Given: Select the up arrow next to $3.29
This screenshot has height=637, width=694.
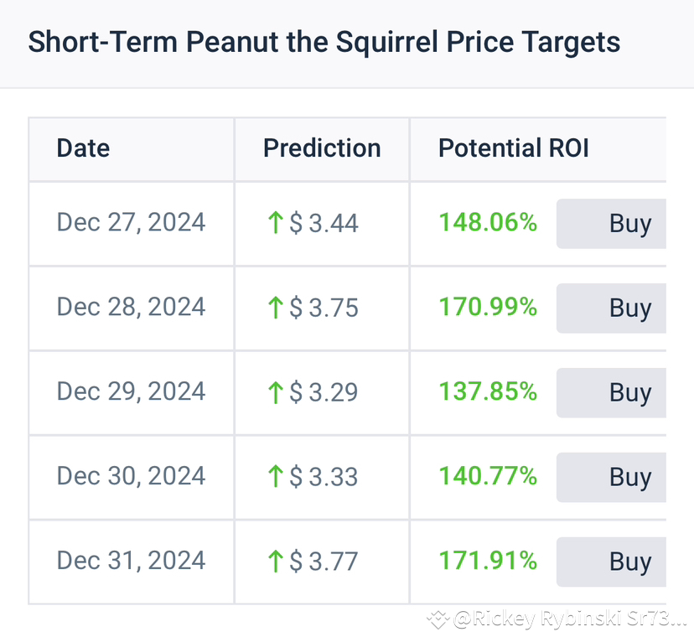Looking at the screenshot, I should coord(274,392).
